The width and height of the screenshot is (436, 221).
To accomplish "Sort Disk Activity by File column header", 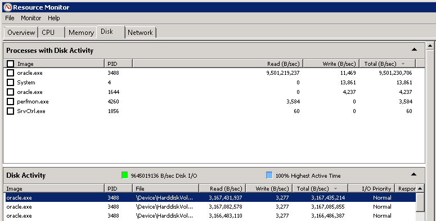I will coord(166,188).
